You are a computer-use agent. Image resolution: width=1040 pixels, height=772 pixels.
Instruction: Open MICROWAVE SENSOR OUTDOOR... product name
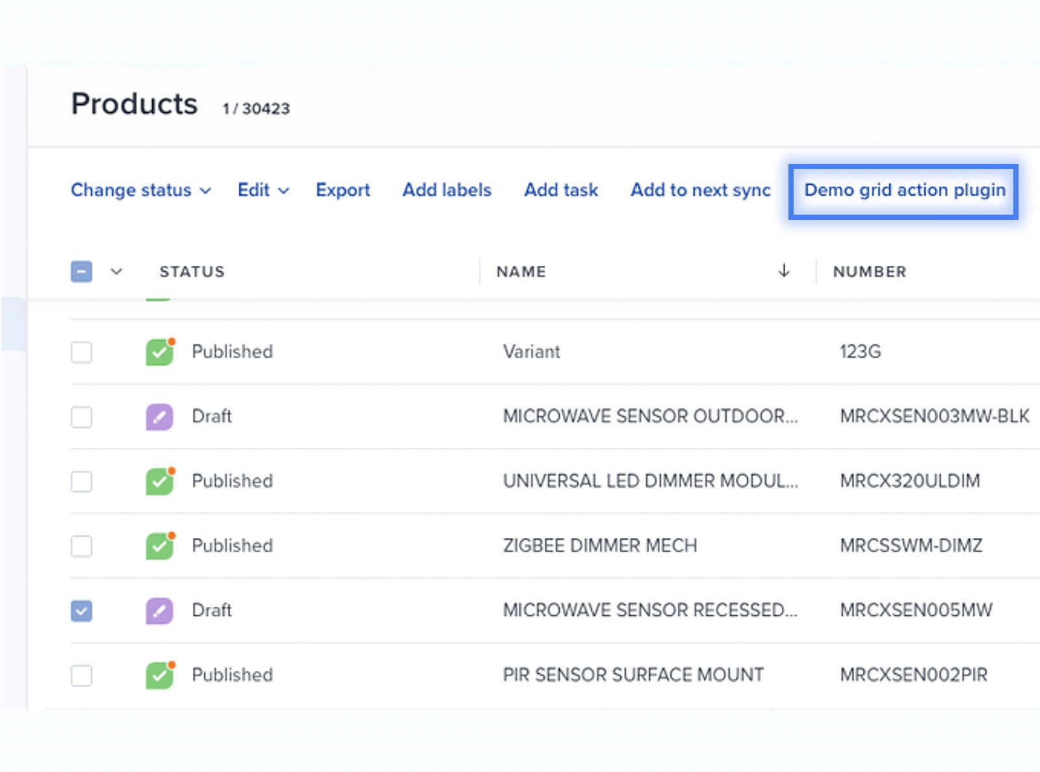pyautogui.click(x=650, y=416)
